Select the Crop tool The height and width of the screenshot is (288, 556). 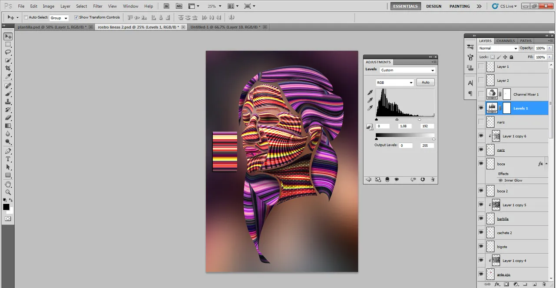(8, 68)
